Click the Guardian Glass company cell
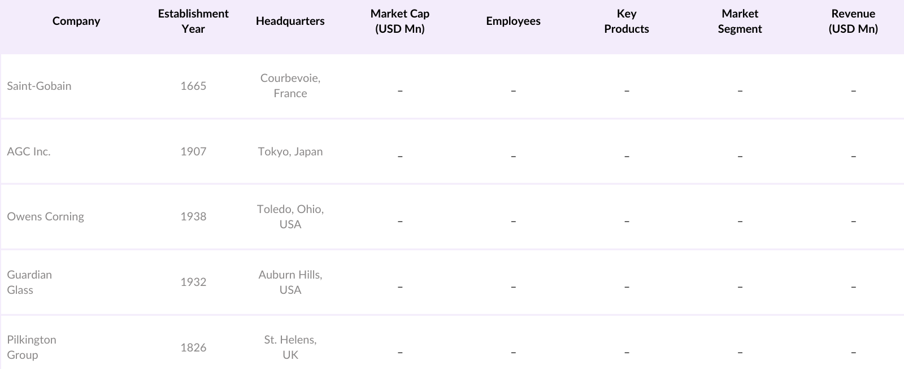 coord(29,282)
